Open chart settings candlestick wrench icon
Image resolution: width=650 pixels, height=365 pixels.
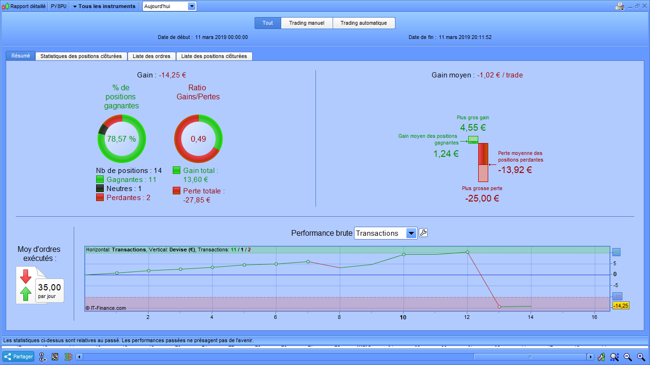[x=601, y=356]
